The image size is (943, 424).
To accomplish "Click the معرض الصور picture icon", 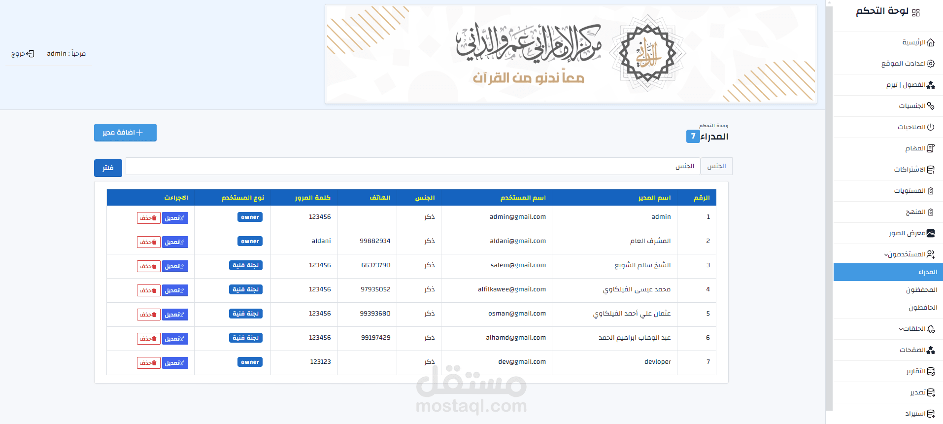I will pos(931,233).
